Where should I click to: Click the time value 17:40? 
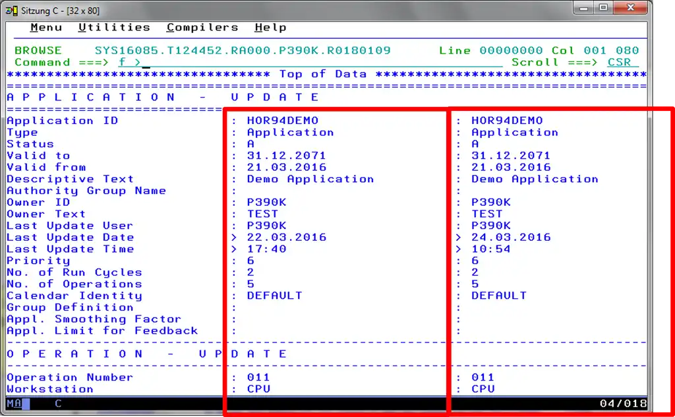266,249
